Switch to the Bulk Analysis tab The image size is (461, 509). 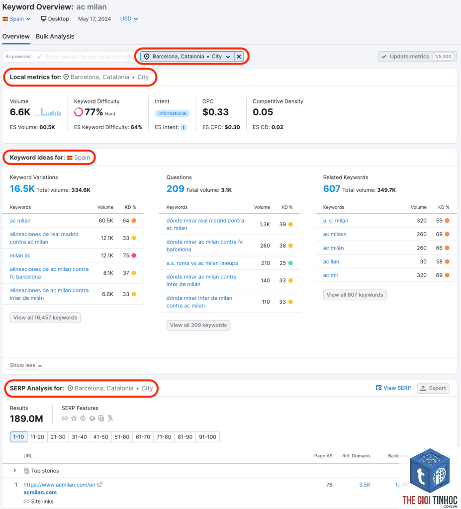click(x=55, y=36)
